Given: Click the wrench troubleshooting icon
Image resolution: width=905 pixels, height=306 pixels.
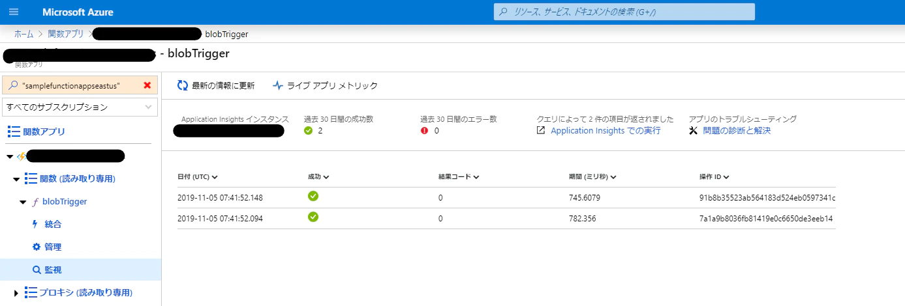Looking at the screenshot, I should pos(694,130).
